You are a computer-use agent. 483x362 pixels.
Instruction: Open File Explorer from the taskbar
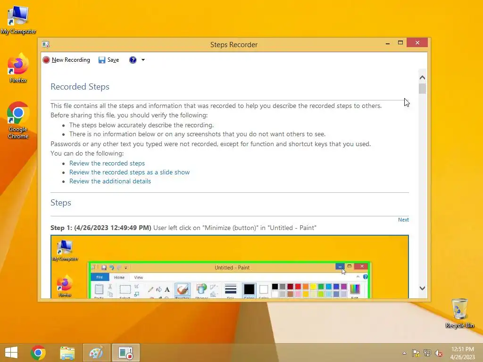click(67, 353)
